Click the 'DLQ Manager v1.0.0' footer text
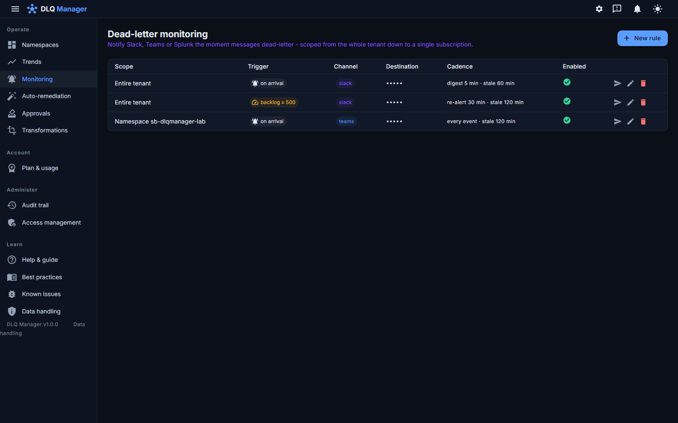Viewport: 678px width, 423px height. click(33, 324)
